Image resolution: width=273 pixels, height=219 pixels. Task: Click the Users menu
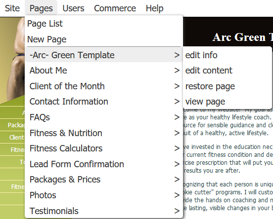click(x=73, y=8)
